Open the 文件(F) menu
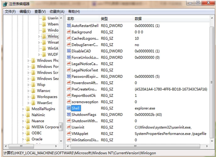 (10, 11)
